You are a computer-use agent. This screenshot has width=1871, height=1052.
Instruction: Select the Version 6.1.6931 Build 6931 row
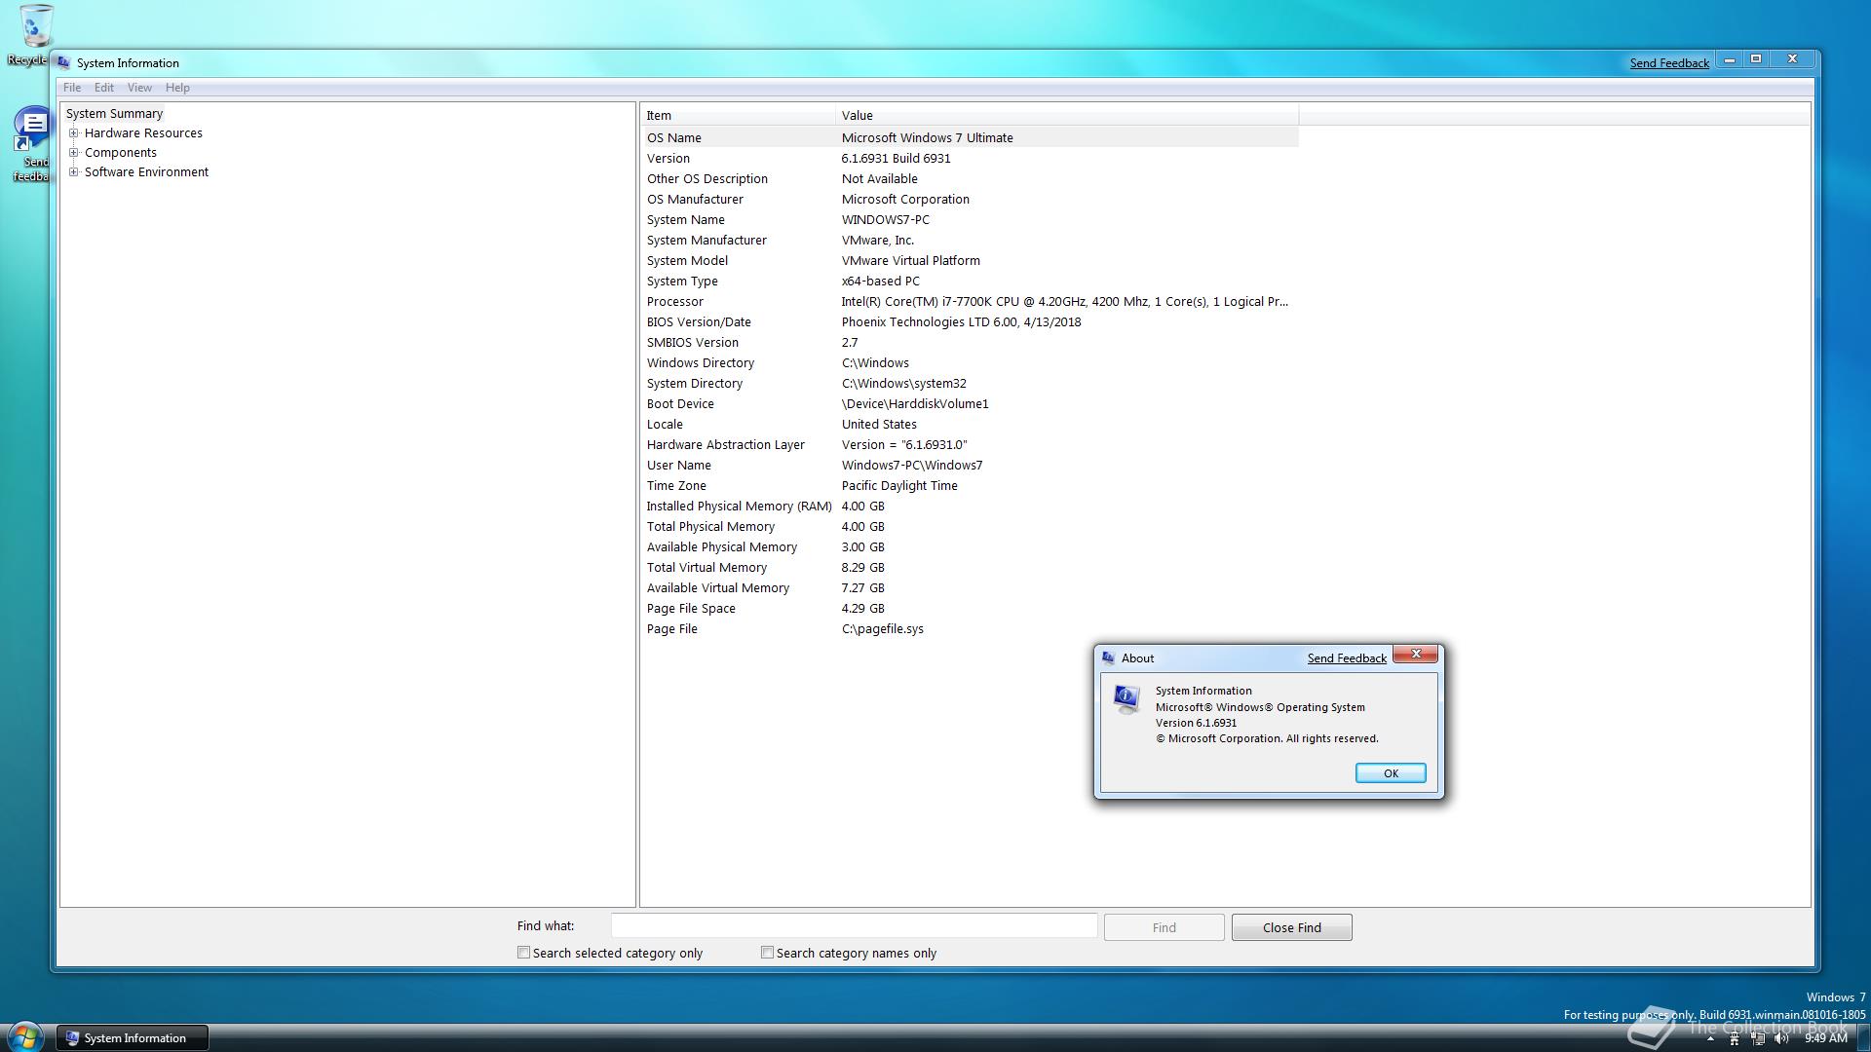970,159
